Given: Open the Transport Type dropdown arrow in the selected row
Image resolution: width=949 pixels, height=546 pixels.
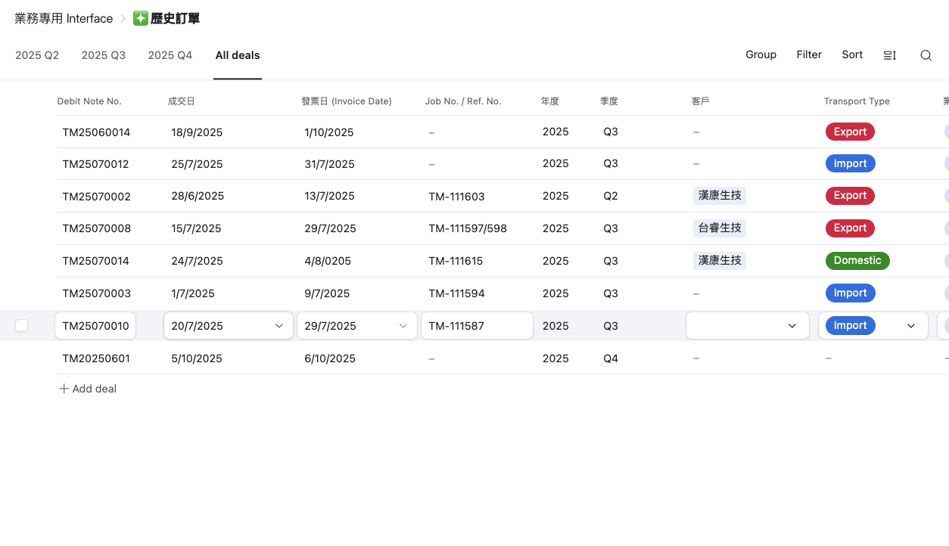Looking at the screenshot, I should coord(910,326).
